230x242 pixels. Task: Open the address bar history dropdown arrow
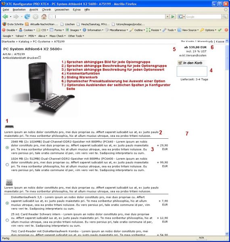(167, 17)
